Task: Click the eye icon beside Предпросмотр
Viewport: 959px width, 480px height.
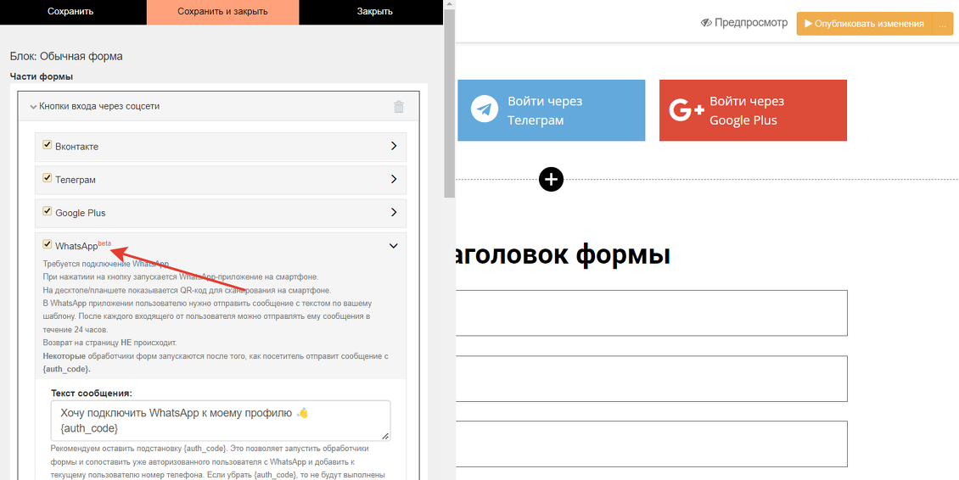Action: [706, 23]
